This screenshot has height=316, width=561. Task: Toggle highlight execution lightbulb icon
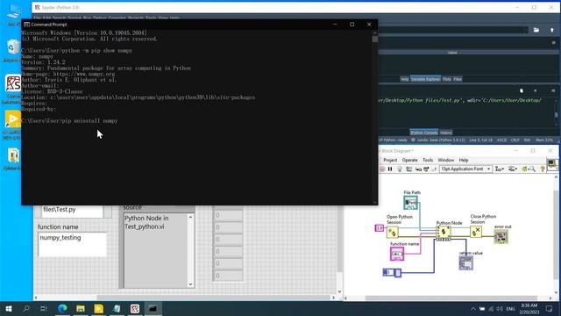point(400,169)
